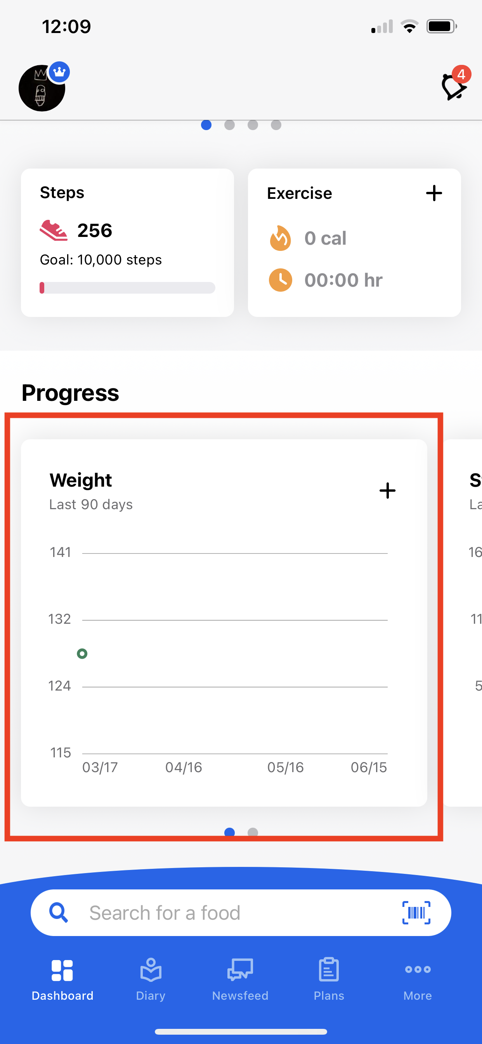Switch to the Newsfeed tab
This screenshot has height=1044, width=482.
coord(240,979)
